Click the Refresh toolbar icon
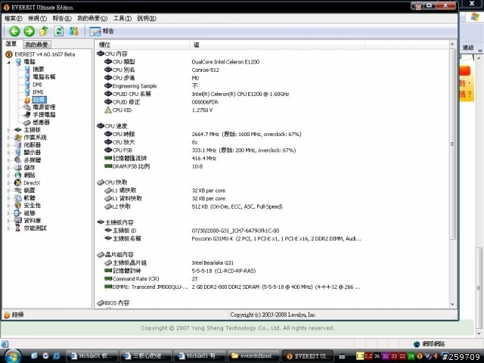484x363 pixels. 59,31
